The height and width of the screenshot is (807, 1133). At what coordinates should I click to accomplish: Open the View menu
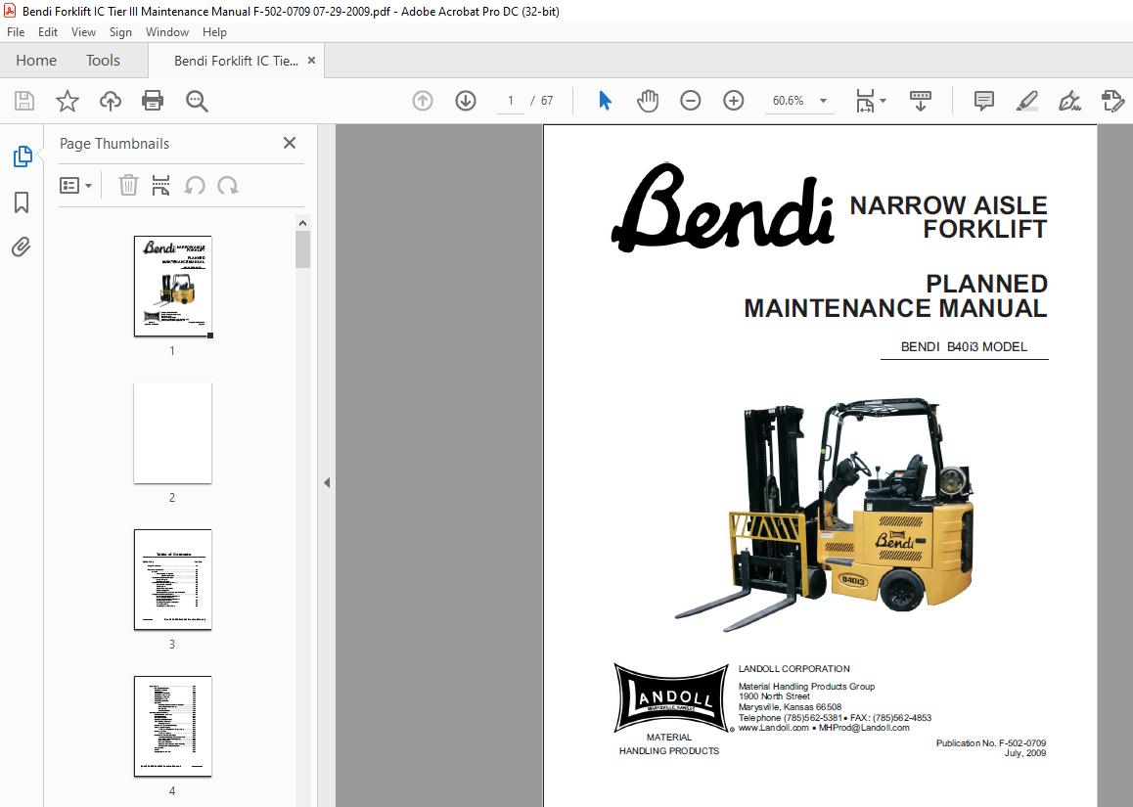(x=83, y=31)
